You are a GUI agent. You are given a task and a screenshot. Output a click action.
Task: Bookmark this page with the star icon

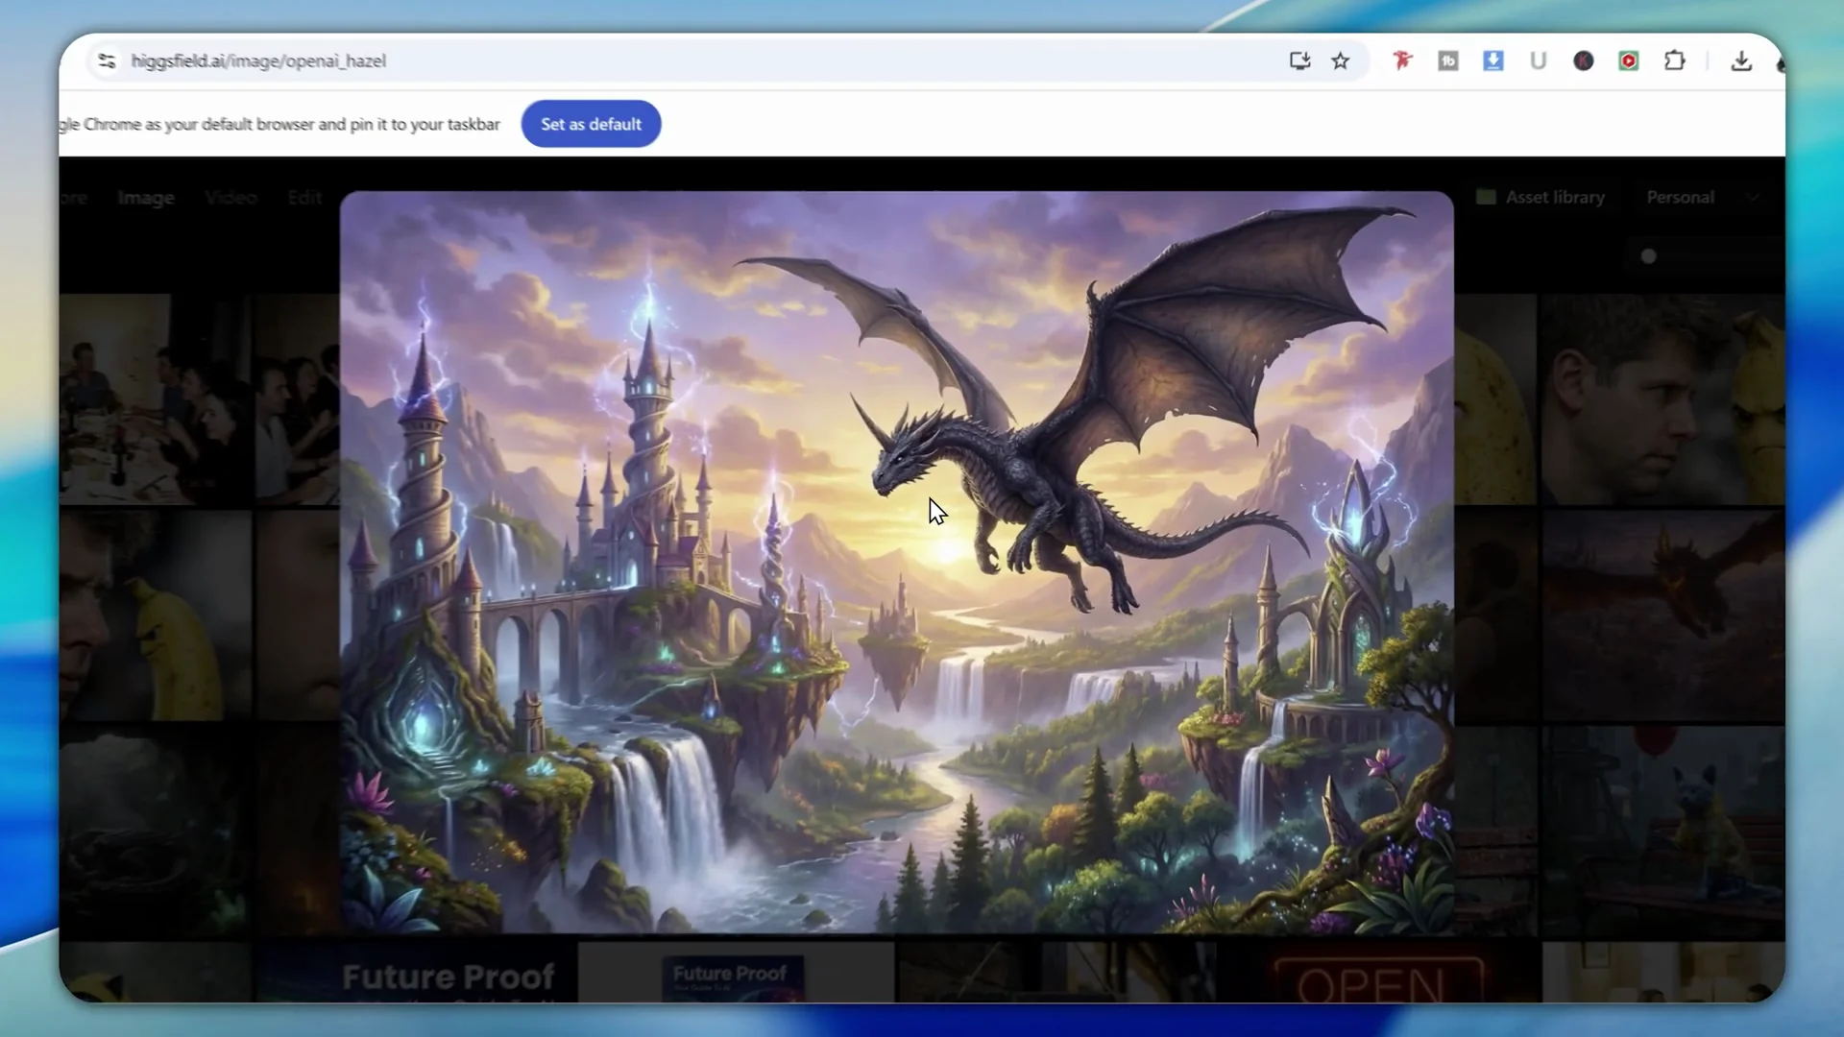point(1341,61)
